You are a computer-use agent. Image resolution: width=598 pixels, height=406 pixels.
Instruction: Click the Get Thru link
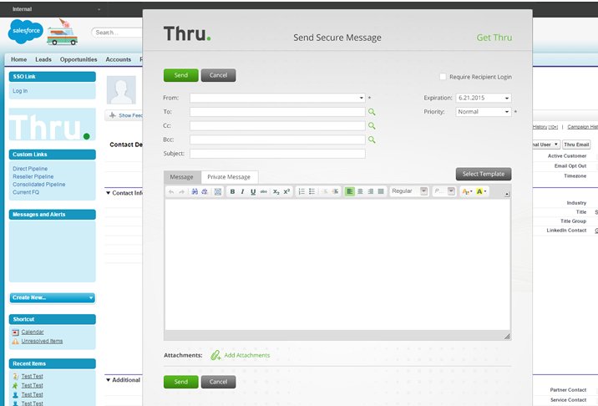[x=494, y=38]
